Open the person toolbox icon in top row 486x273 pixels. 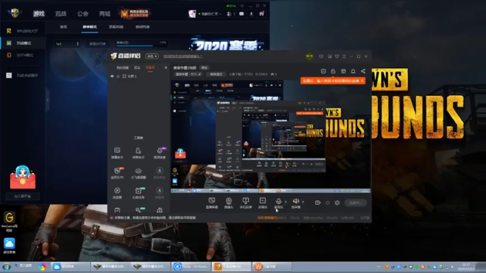point(138,153)
